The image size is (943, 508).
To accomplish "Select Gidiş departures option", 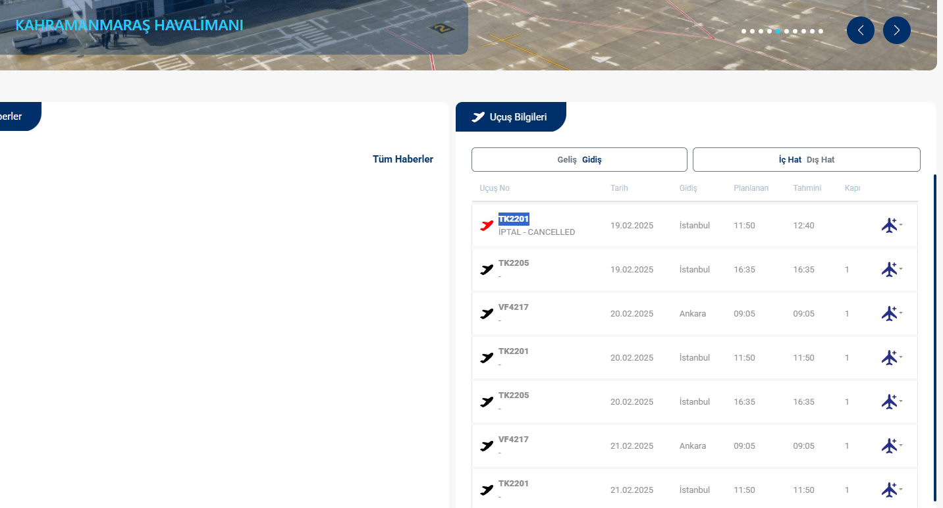I will click(591, 160).
